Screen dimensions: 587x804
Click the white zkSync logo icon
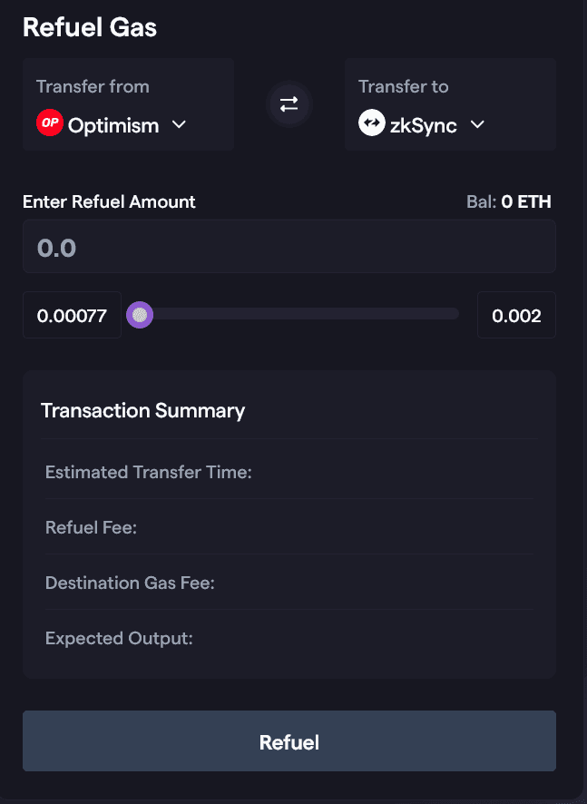[x=372, y=123]
